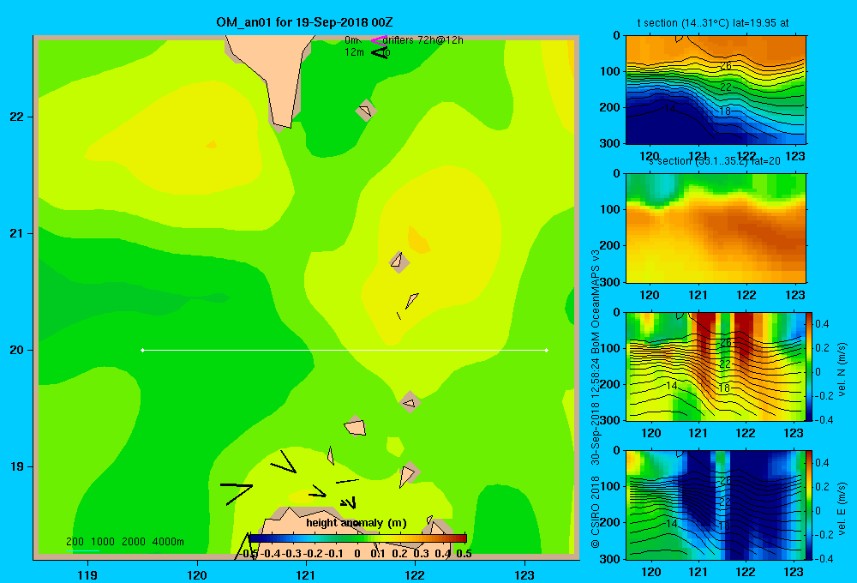Image resolution: width=857 pixels, height=583 pixels.
Task: Click the 'height anomaly (m)' colorbar title
Action: pos(357,523)
